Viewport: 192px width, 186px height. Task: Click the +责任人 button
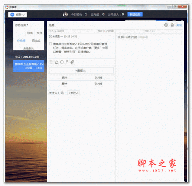click(81, 71)
